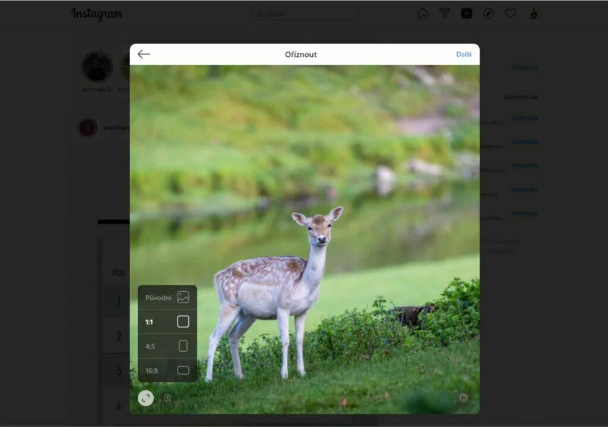Open the zoom magnifier control
This screenshot has width=608, height=427.
(167, 398)
